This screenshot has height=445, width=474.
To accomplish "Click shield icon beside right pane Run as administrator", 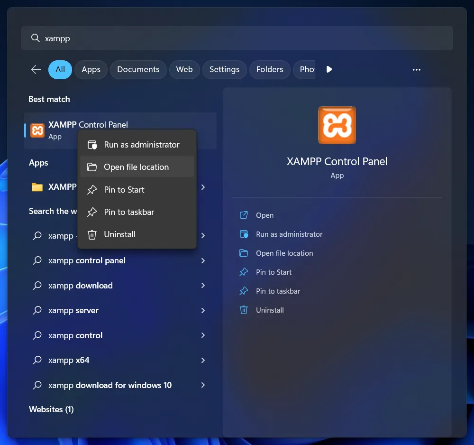I will pos(244,234).
